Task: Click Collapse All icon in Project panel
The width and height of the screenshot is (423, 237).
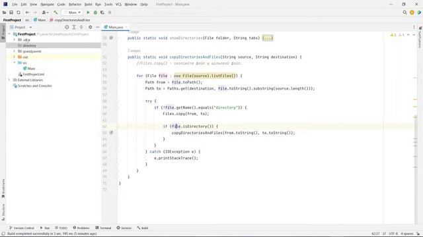Action: coord(81,27)
